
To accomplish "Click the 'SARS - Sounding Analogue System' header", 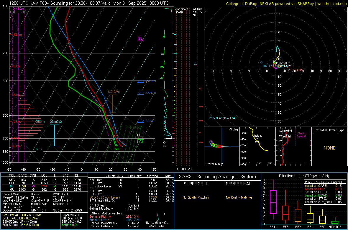I will pyautogui.click(x=218, y=177).
